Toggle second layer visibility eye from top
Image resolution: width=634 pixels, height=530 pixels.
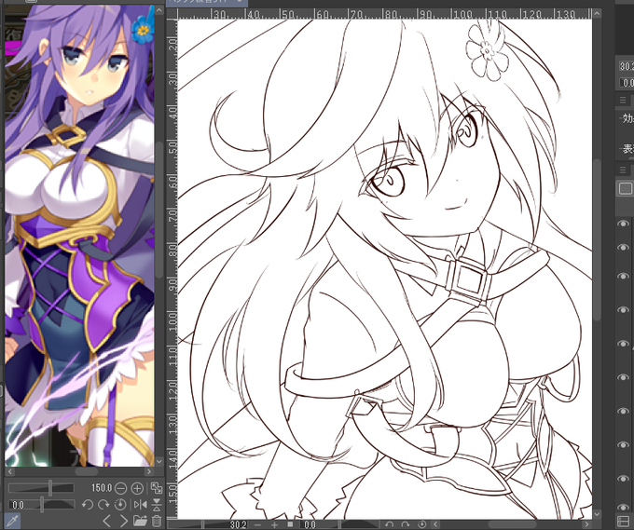click(623, 248)
